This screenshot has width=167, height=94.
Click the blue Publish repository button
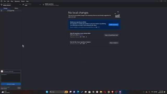pos(114,25)
